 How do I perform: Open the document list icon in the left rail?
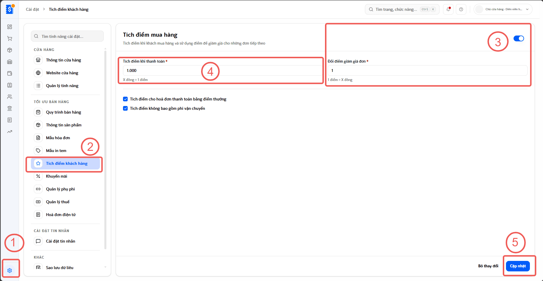10,120
